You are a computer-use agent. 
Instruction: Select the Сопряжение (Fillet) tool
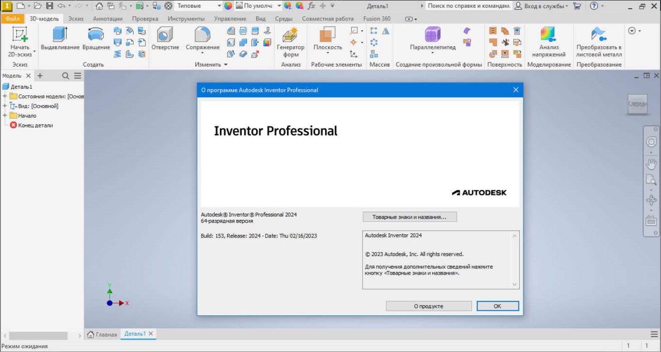(x=203, y=35)
